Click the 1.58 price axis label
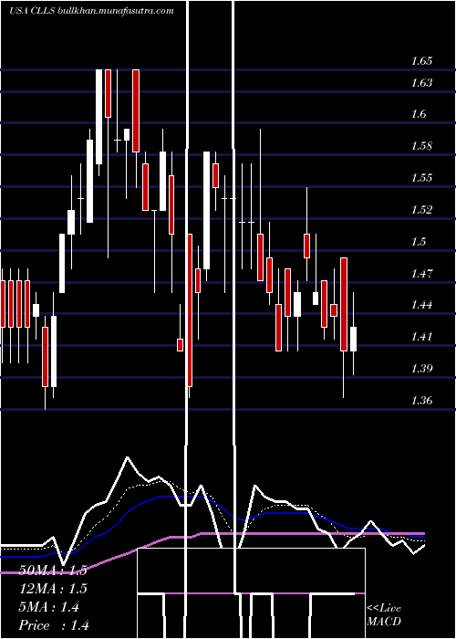The height and width of the screenshot is (639, 456). (x=421, y=146)
